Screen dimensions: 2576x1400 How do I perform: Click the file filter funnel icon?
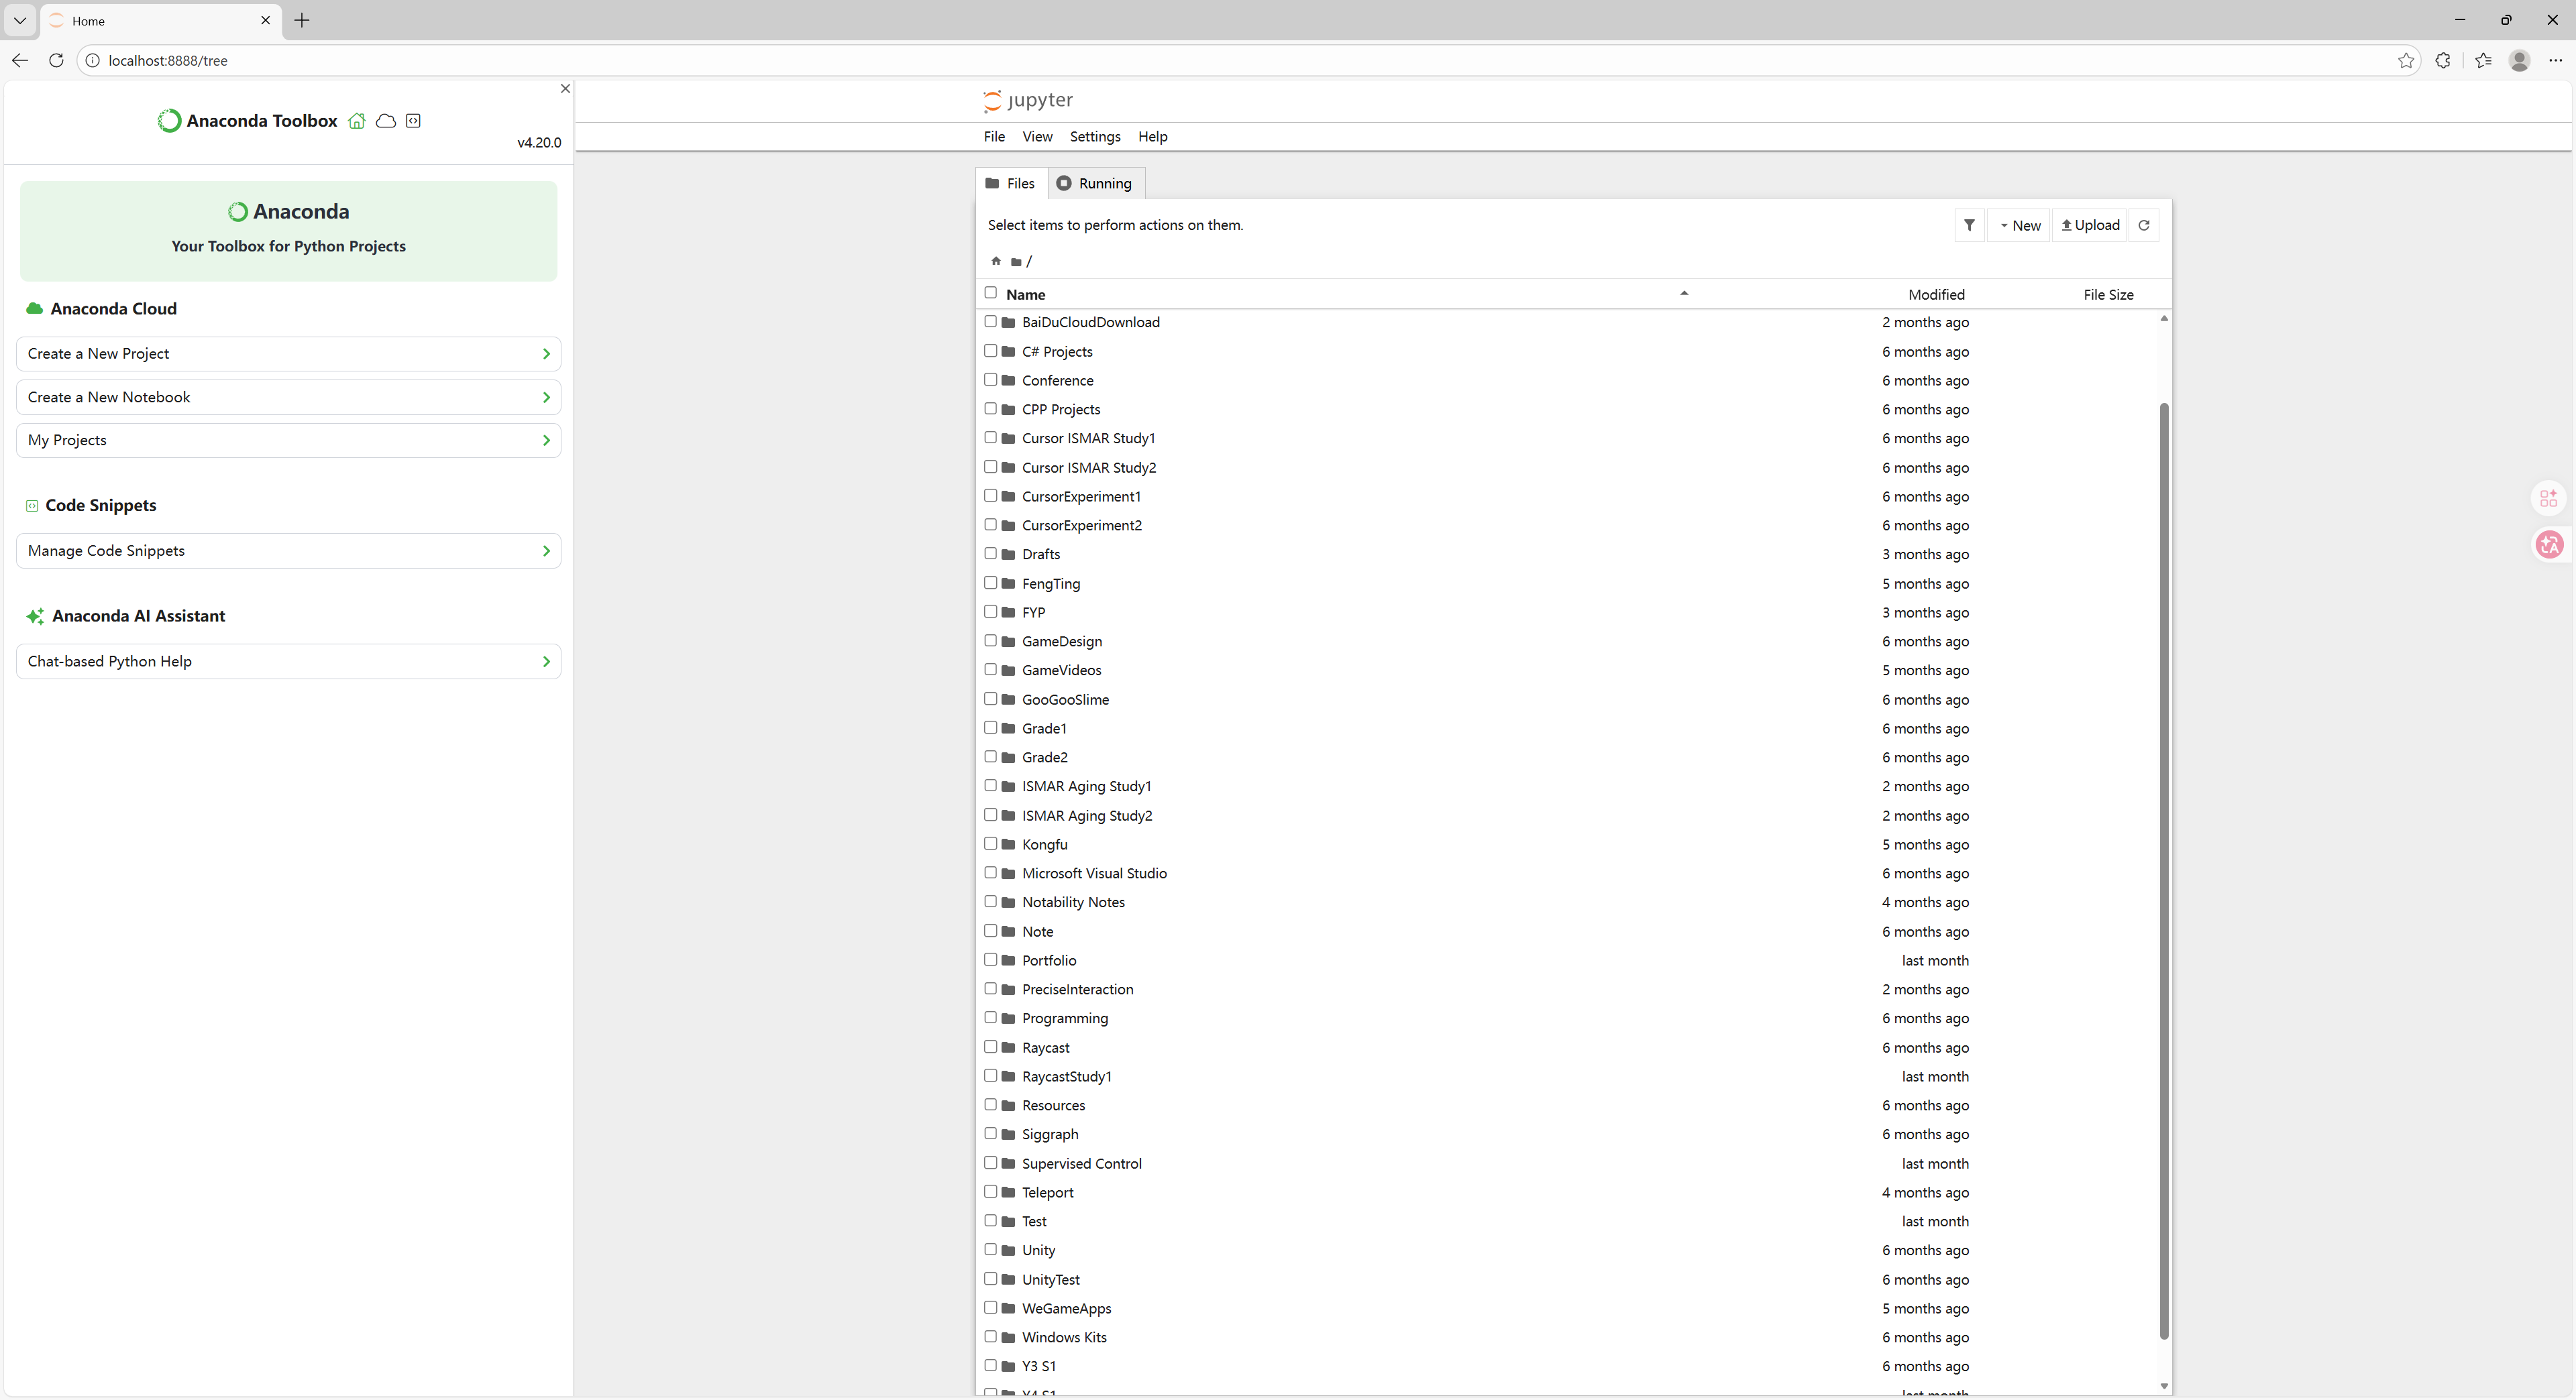coord(1969,225)
